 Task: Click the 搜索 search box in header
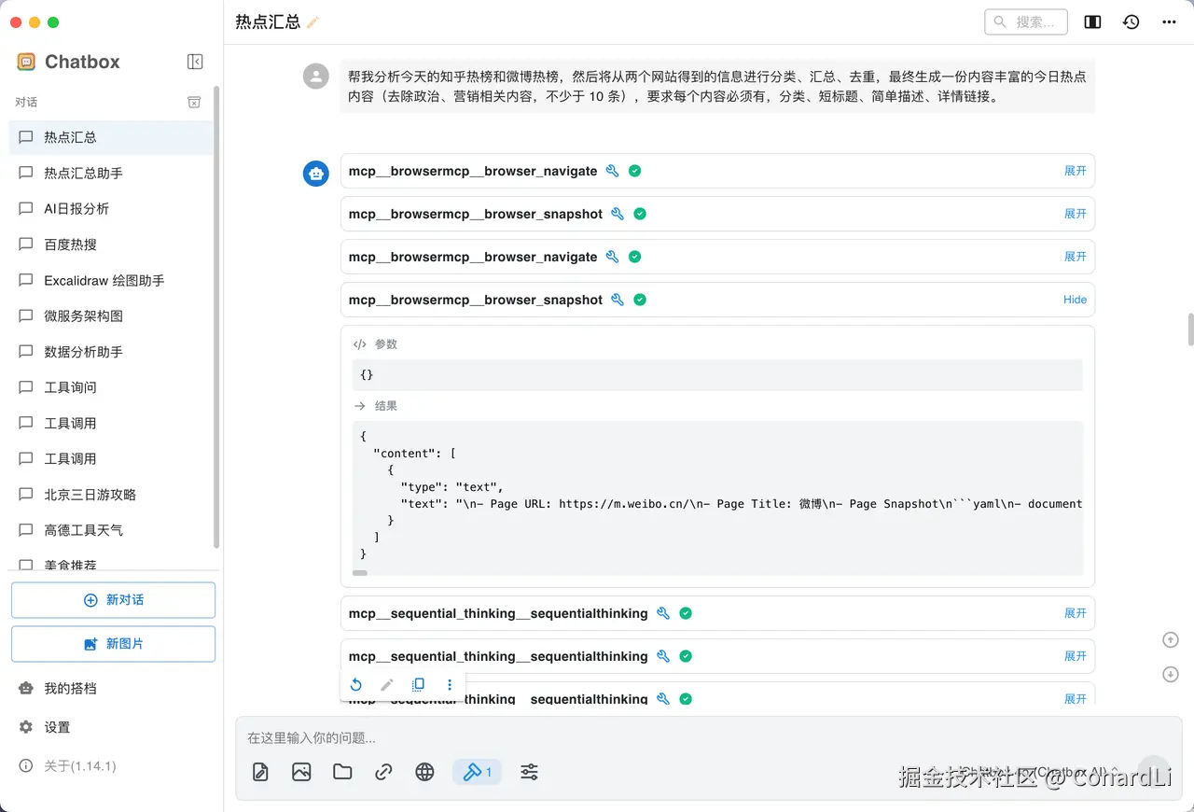(x=1026, y=21)
